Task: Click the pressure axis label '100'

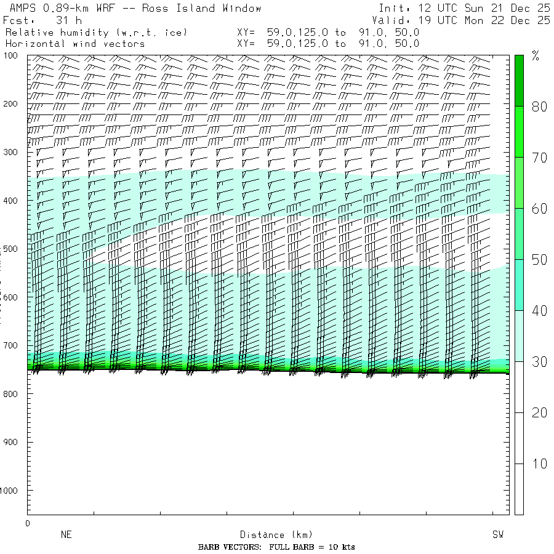Action: [x=10, y=55]
